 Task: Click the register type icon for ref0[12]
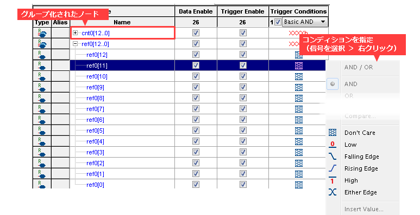tap(41, 55)
